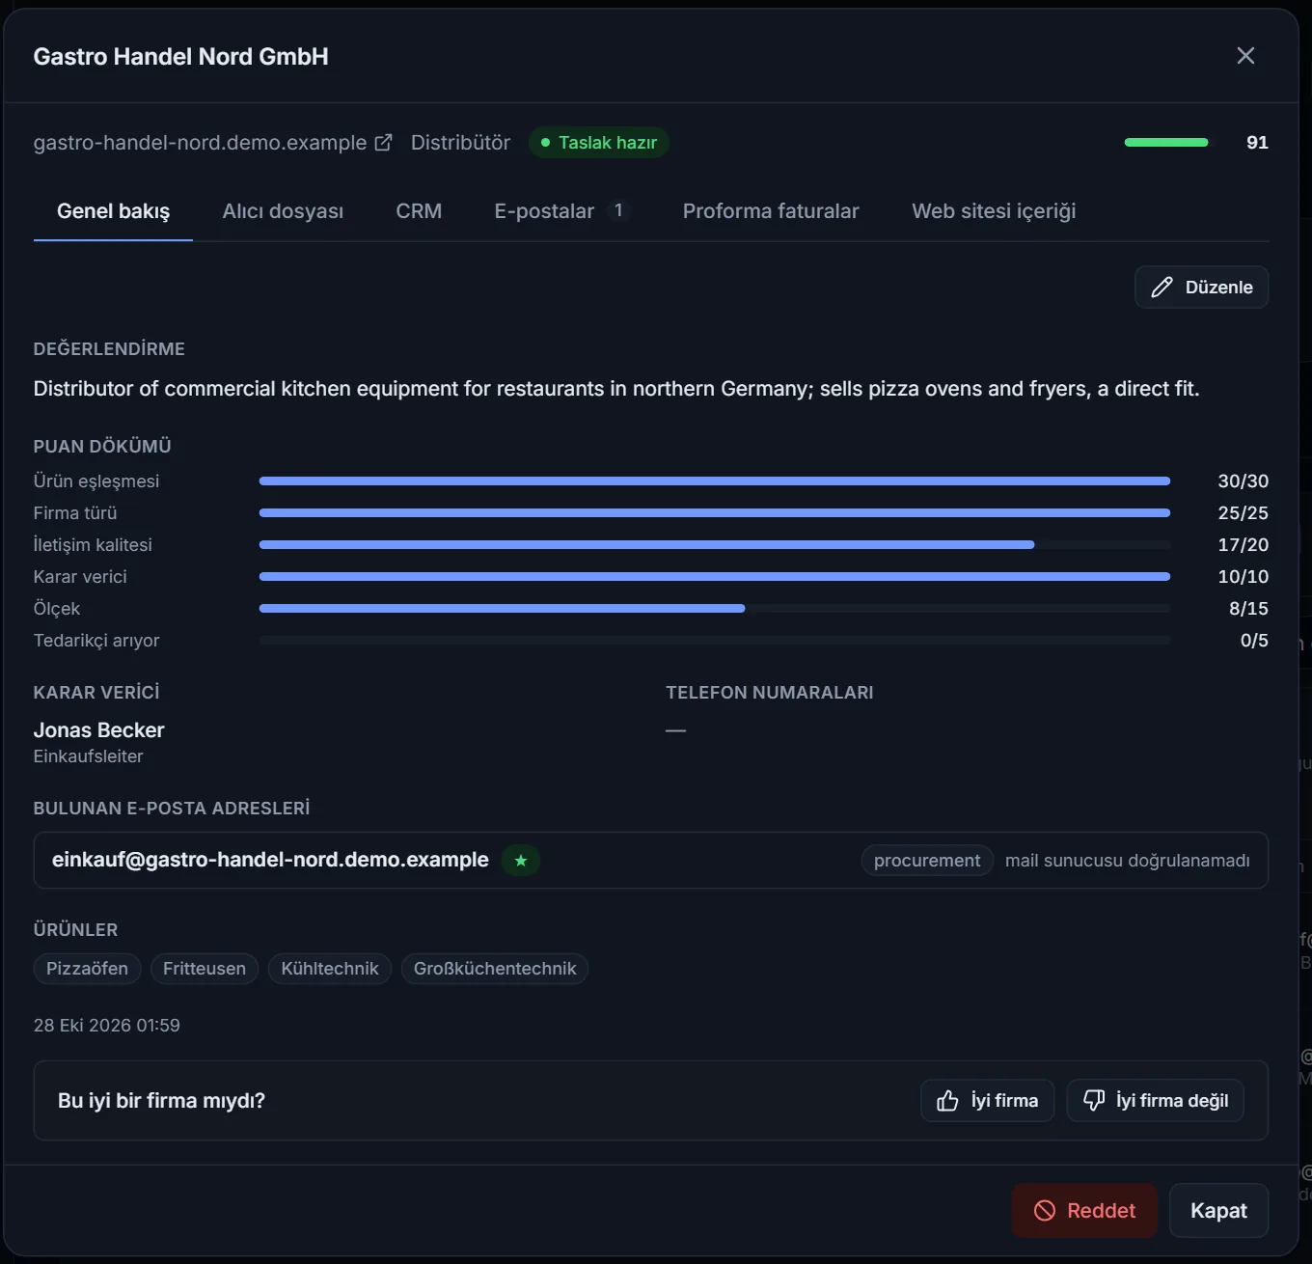
Task: Click the Taslak hazır status badge
Action: click(x=598, y=143)
